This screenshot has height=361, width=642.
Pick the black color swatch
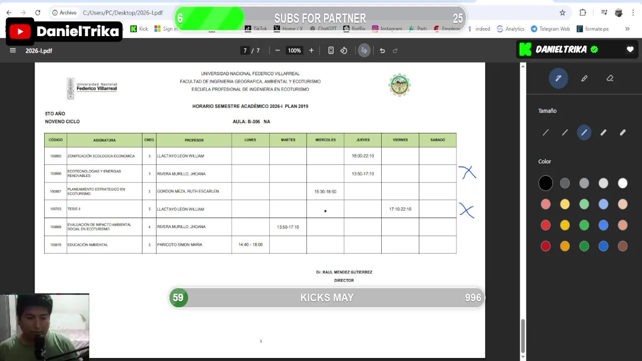coord(546,184)
